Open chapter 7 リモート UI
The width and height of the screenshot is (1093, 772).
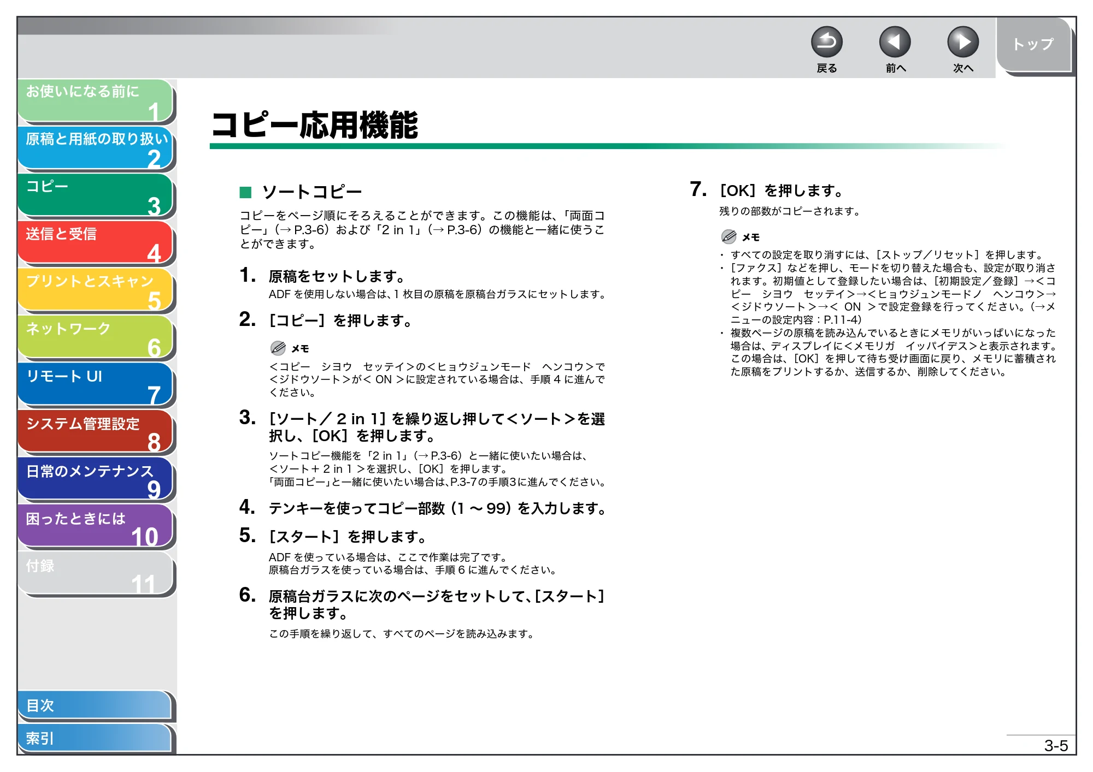tap(96, 385)
